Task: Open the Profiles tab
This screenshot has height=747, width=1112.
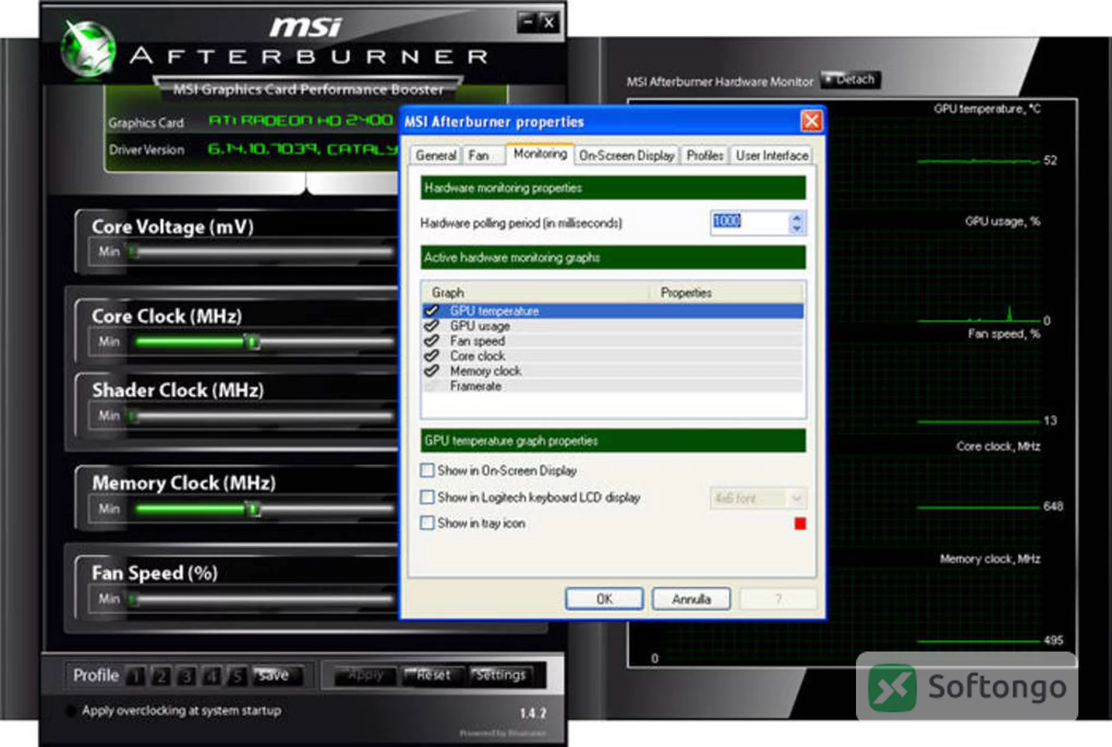Action: tap(705, 155)
